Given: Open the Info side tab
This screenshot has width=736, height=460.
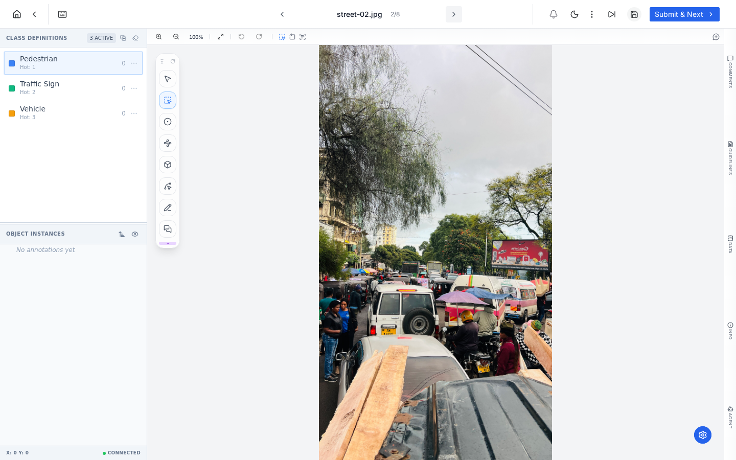Looking at the screenshot, I should 730,331.
